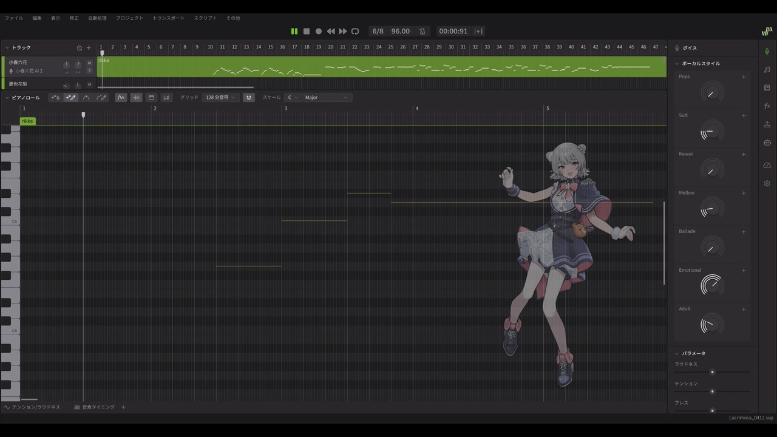Open the Dictionary book icon
The width and height of the screenshot is (777, 437).
pos(767,88)
